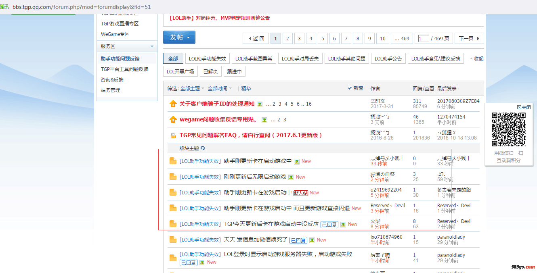Click the folder icon of the q2419692204 thread
The height and width of the screenshot is (273, 537).
point(173,193)
